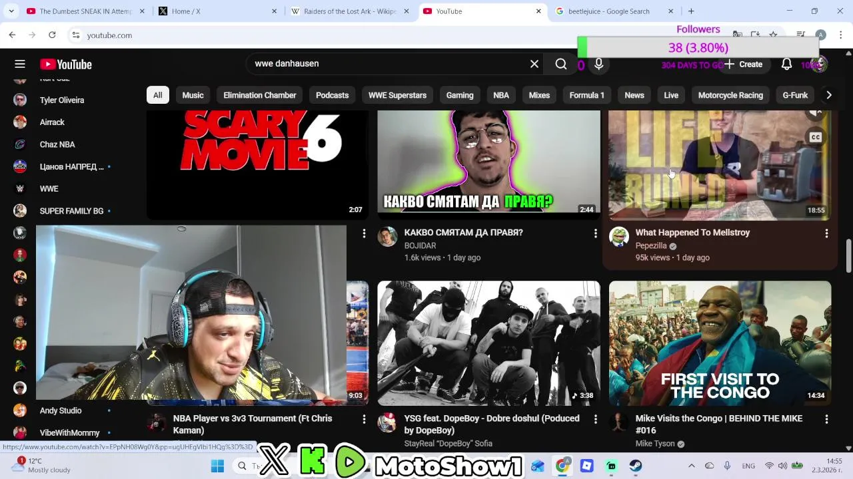
Task: Open Chrome profile avatar A
Action: tap(820, 35)
